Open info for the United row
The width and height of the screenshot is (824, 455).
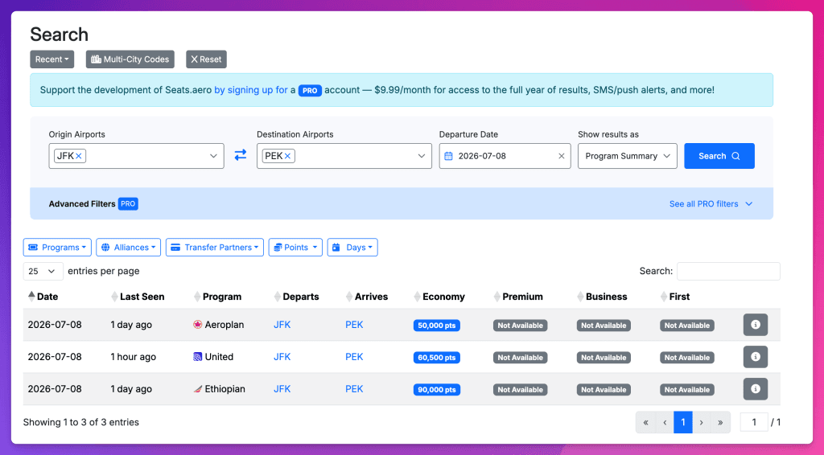tap(755, 357)
